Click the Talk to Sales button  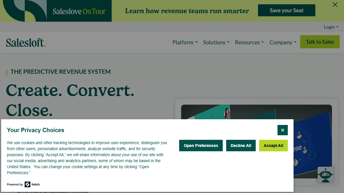click(320, 42)
